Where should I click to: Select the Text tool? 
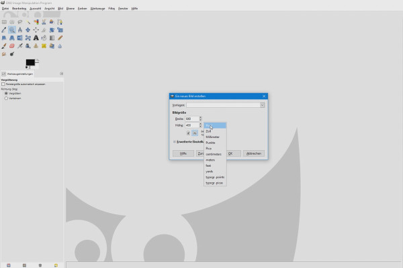tap(36, 38)
